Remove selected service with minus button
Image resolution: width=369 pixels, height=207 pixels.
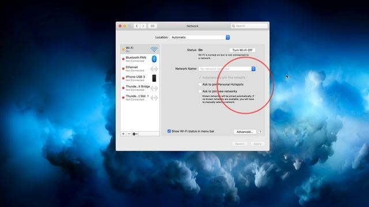[x=129, y=134]
